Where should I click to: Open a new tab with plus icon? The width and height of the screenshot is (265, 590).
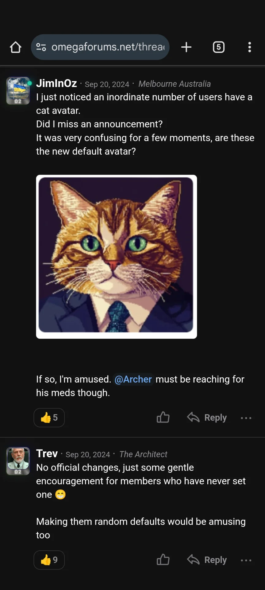(186, 47)
